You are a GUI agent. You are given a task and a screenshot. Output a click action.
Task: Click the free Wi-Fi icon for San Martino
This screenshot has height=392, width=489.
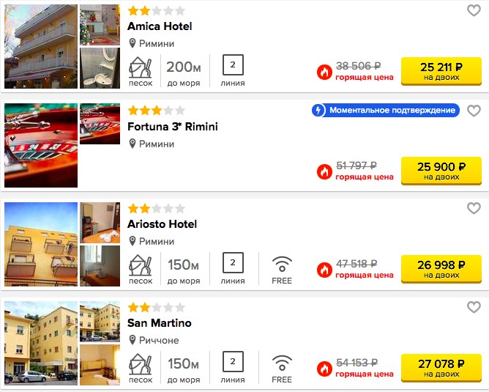click(x=282, y=363)
